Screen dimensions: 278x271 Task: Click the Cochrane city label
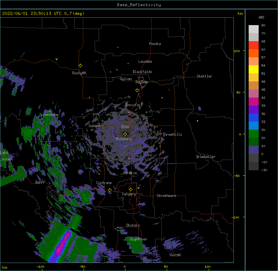coord(104,183)
